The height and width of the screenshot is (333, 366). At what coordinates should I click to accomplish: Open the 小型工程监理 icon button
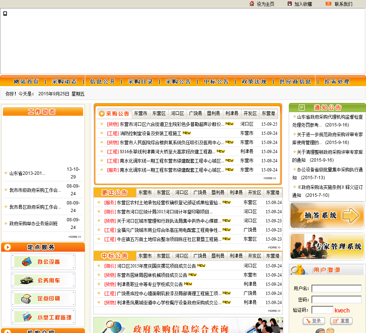point(43,317)
